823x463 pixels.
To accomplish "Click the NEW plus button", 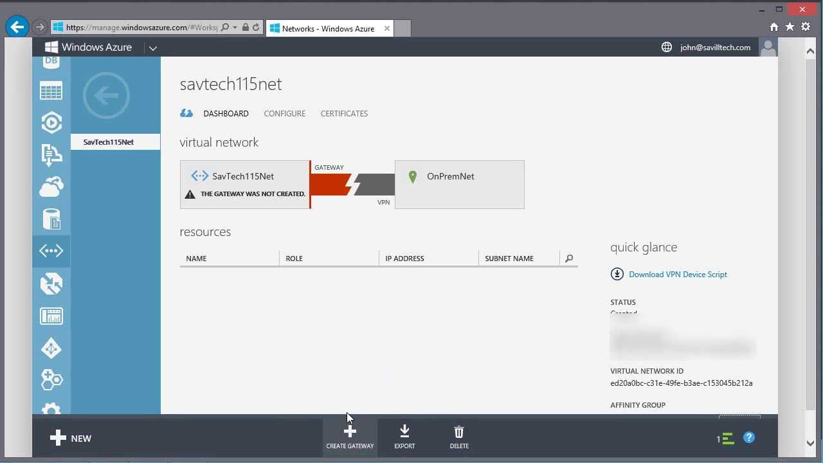I will pos(71,438).
